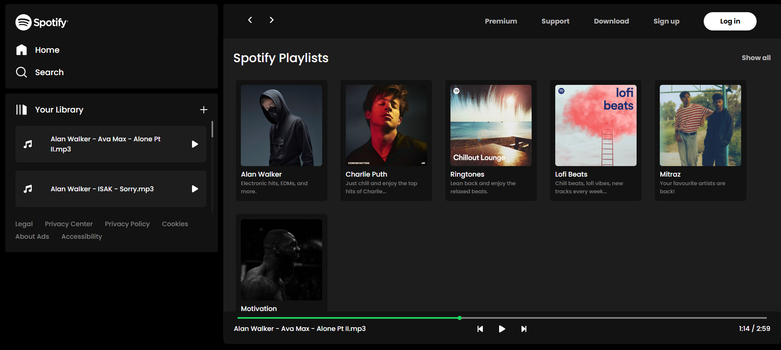Open the Chillout Lounge Ringtones cover
Screen dimensions: 781x350
coord(491,125)
